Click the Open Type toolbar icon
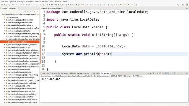 point(76,5)
